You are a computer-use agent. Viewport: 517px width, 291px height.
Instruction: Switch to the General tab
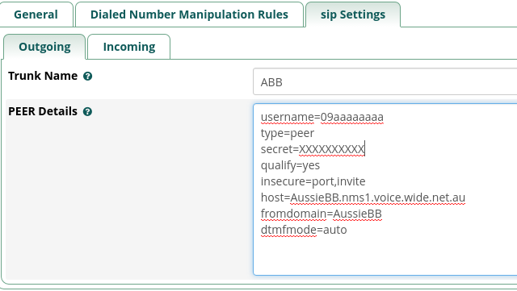(x=36, y=15)
